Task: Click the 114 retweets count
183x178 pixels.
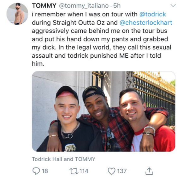Action: (84, 171)
